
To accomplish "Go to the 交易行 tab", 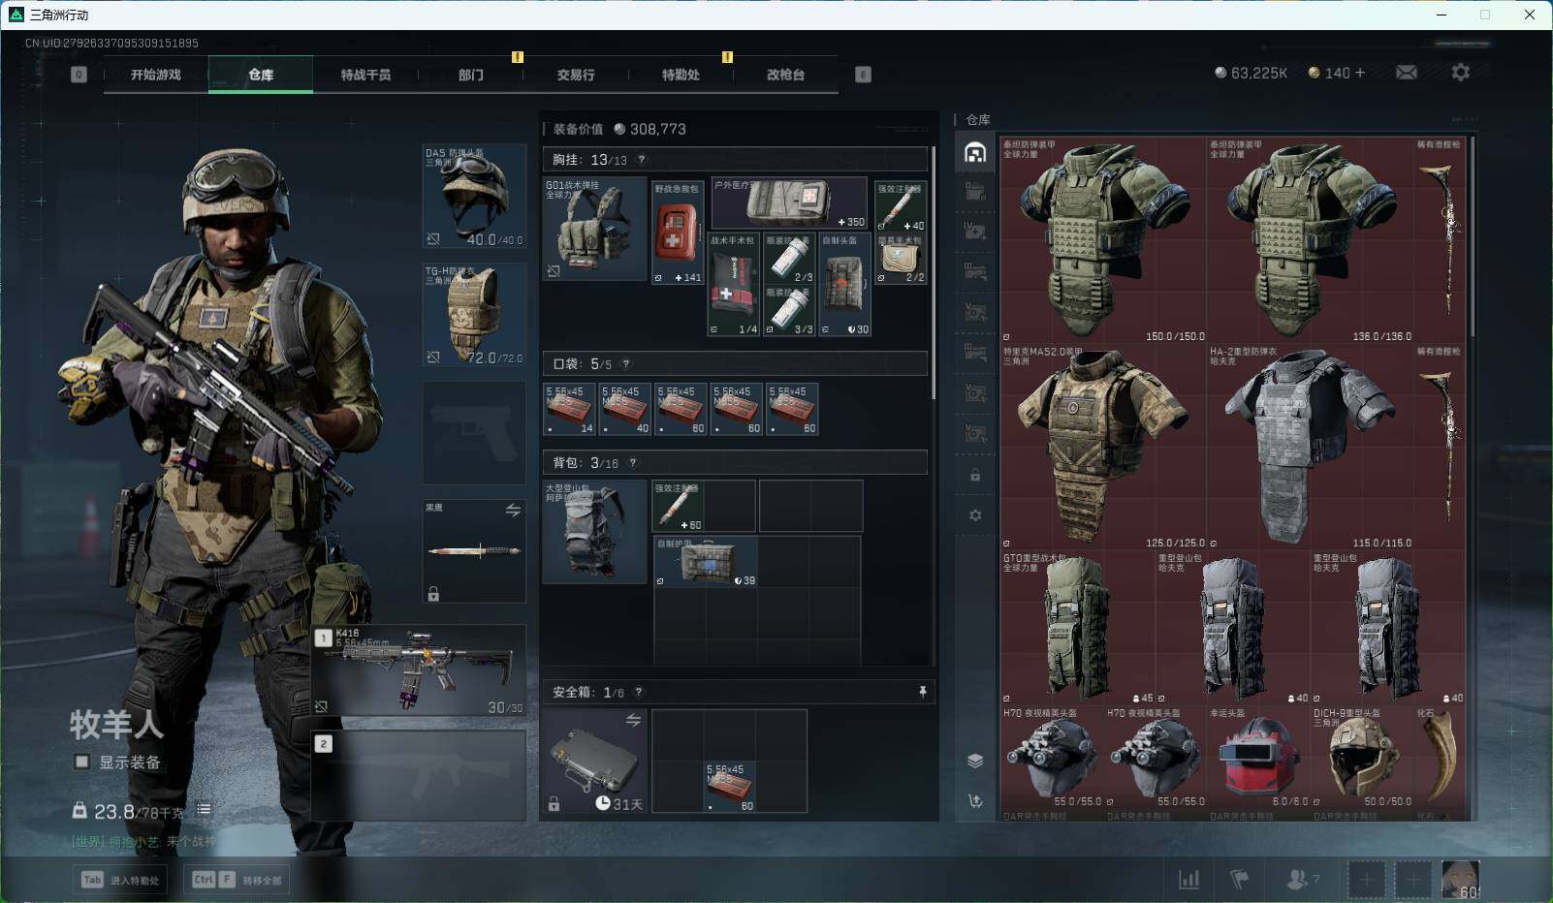I will click(x=576, y=75).
